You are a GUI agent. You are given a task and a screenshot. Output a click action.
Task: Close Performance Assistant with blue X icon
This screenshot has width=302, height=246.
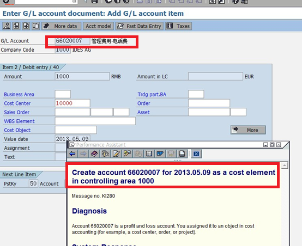tap(196, 153)
